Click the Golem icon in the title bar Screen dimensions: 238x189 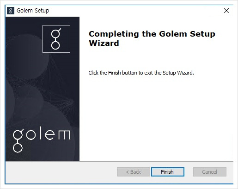coord(11,11)
